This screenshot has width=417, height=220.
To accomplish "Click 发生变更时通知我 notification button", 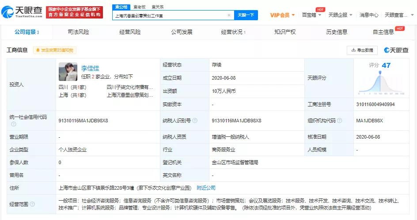I will (x=55, y=50).
